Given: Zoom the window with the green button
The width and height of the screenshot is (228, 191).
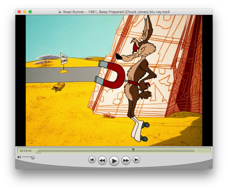Looking at the screenshot, I should click(30, 12).
